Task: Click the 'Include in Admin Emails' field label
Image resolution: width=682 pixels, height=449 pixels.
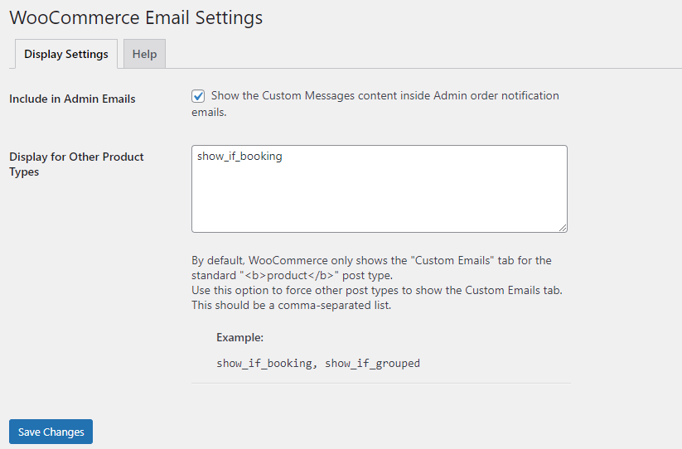Action: [x=72, y=99]
